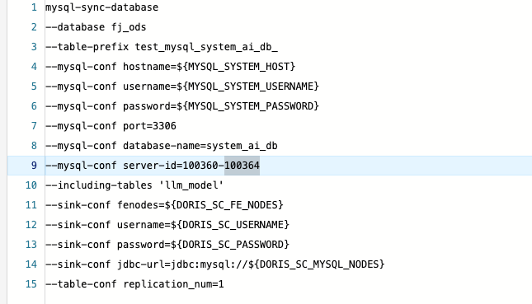Image resolution: width=532 pixels, height=304 pixels.
Task: Click line number 9 in gutter
Action: [x=34, y=166]
